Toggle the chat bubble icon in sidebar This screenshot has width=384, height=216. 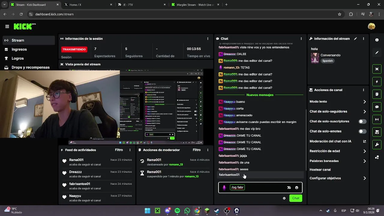pyautogui.click(x=377, y=107)
